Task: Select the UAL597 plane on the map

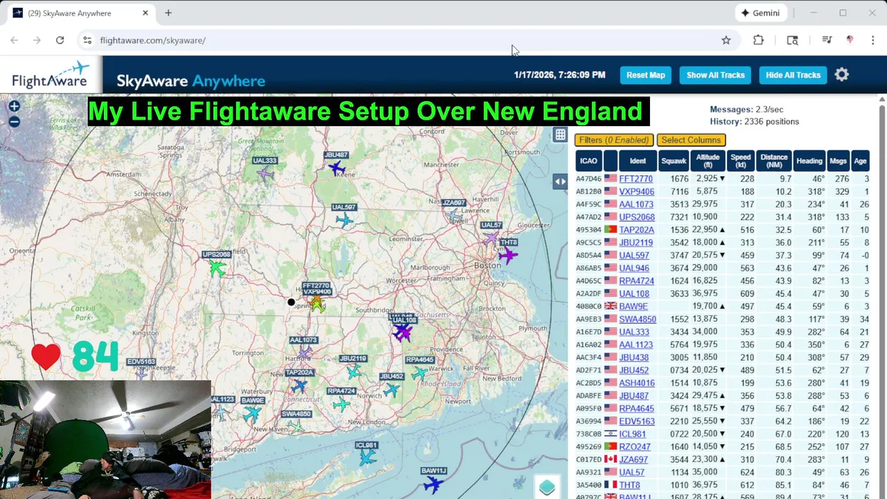Action: click(x=344, y=220)
